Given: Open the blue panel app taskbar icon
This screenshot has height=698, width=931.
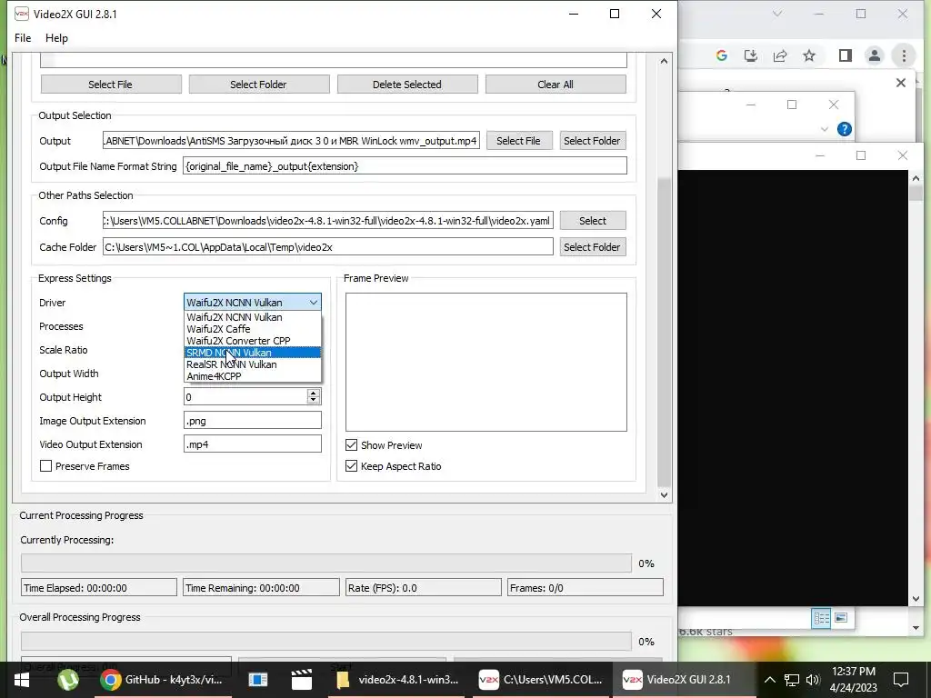Looking at the screenshot, I should pyautogui.click(x=257, y=680).
